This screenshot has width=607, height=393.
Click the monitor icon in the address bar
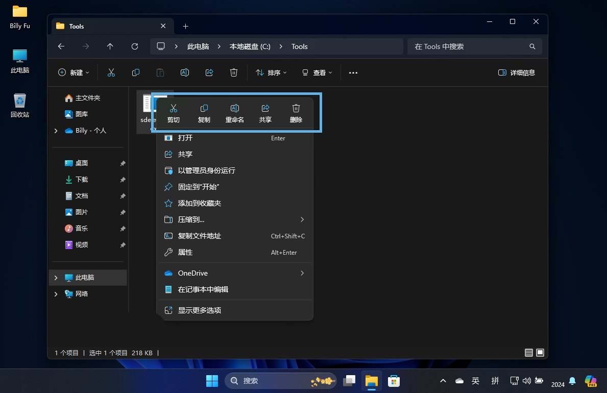click(161, 46)
